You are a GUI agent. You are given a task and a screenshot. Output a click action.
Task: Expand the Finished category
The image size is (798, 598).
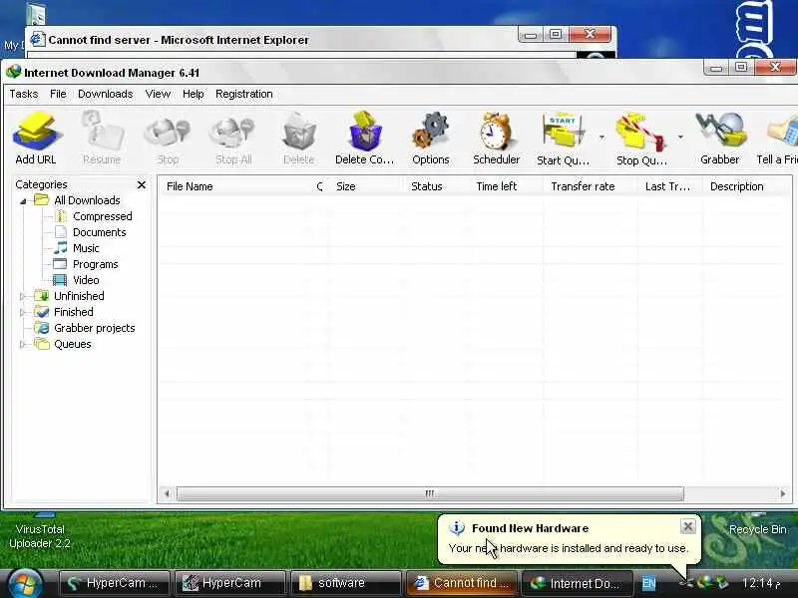click(x=22, y=312)
